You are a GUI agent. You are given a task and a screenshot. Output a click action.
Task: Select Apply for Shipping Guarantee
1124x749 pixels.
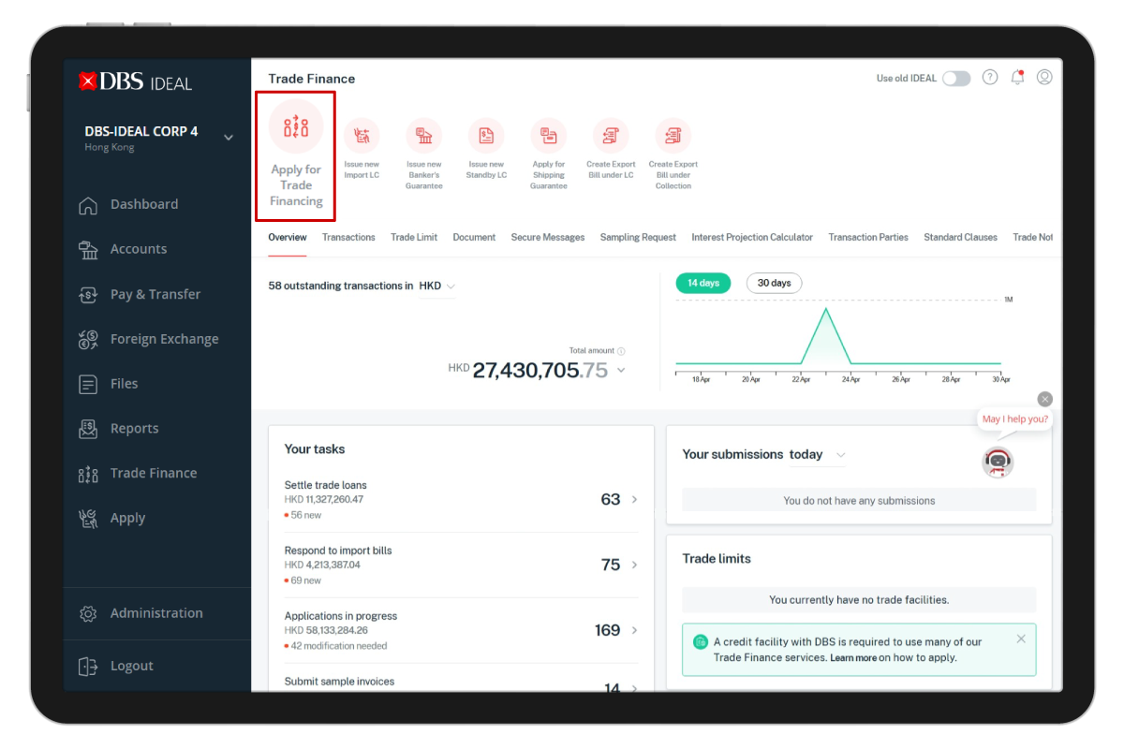pyautogui.click(x=548, y=134)
